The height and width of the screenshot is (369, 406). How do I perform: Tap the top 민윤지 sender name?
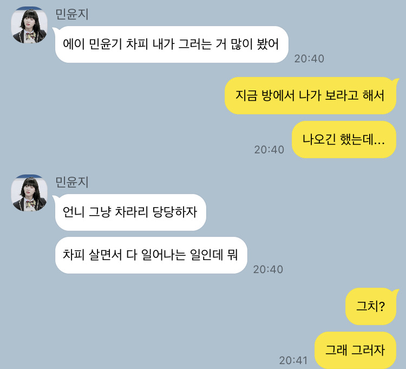[x=72, y=14]
